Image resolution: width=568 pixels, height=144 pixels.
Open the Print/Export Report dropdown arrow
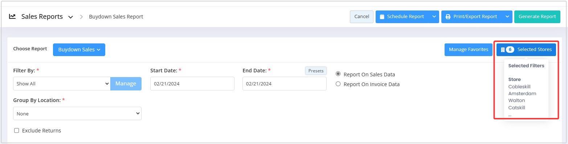[507, 17]
